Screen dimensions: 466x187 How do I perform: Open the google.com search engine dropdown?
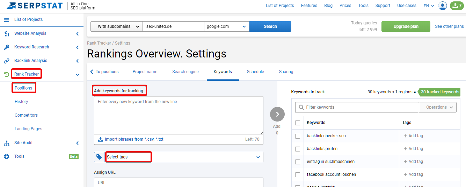(x=227, y=26)
